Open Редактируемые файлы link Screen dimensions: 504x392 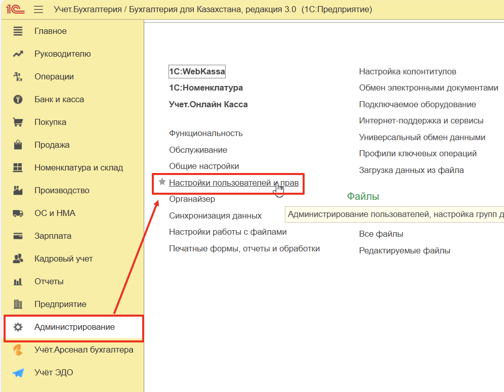coord(404,251)
